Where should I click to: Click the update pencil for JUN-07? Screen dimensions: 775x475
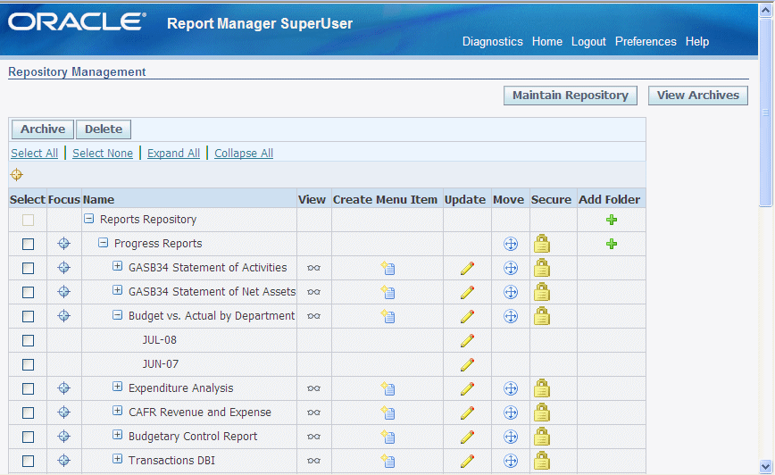(467, 364)
